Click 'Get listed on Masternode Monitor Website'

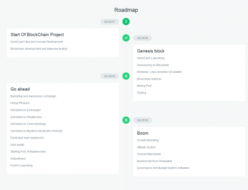36,131
